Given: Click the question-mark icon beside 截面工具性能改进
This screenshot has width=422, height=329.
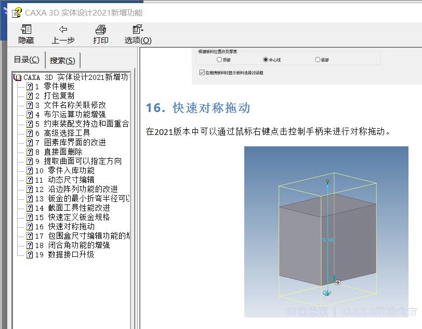Looking at the screenshot, I should coord(30,208).
